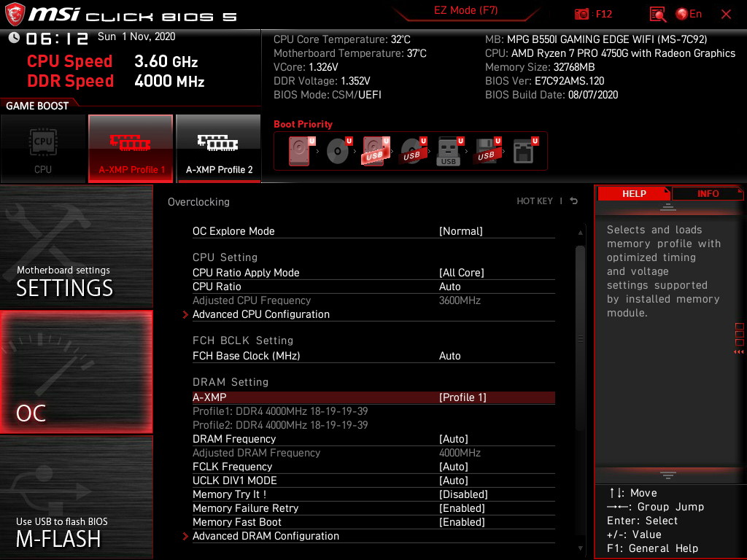This screenshot has width=747, height=560.
Task: Select the first hard disk boot device
Action: (301, 151)
